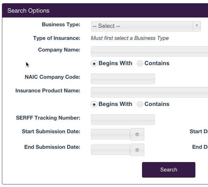Open the Business Type dropdown

tap(146, 26)
